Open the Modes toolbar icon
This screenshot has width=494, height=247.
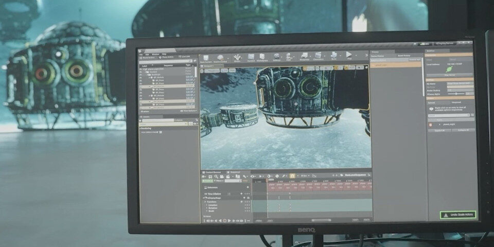pyautogui.click(x=237, y=58)
